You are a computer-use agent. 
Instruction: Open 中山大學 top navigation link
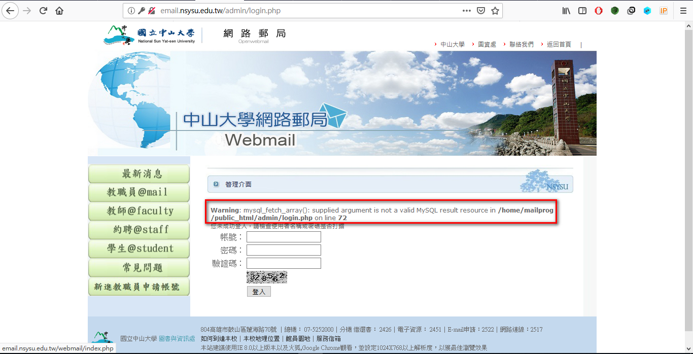[x=453, y=45]
